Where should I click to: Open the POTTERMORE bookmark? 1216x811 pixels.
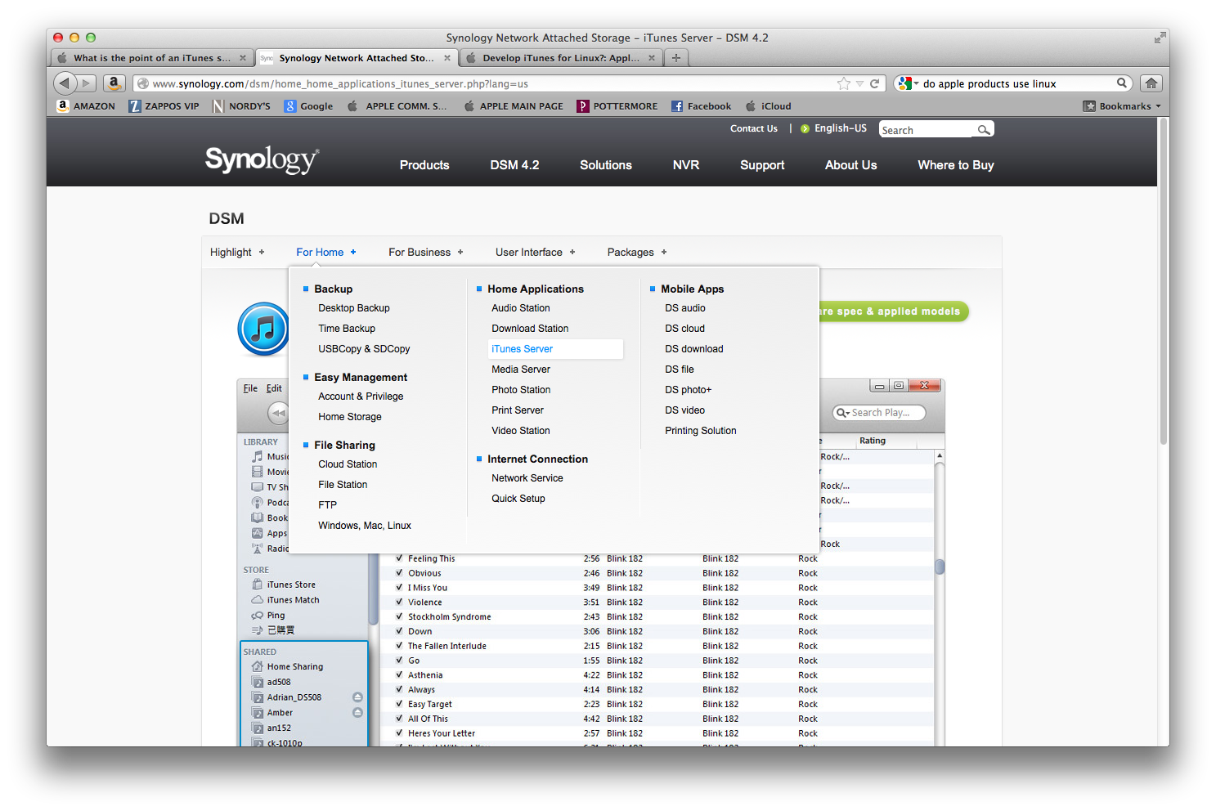coord(617,106)
